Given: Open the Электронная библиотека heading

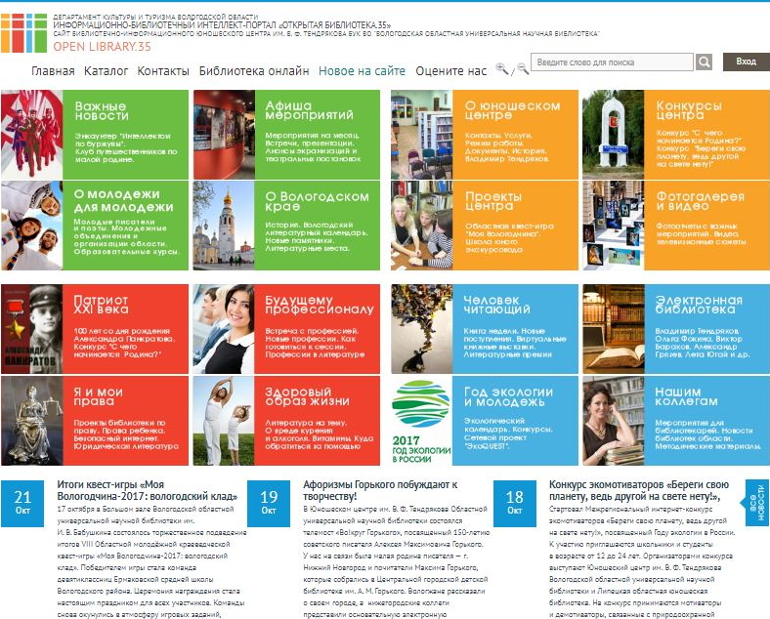Looking at the screenshot, I should coord(699,305).
